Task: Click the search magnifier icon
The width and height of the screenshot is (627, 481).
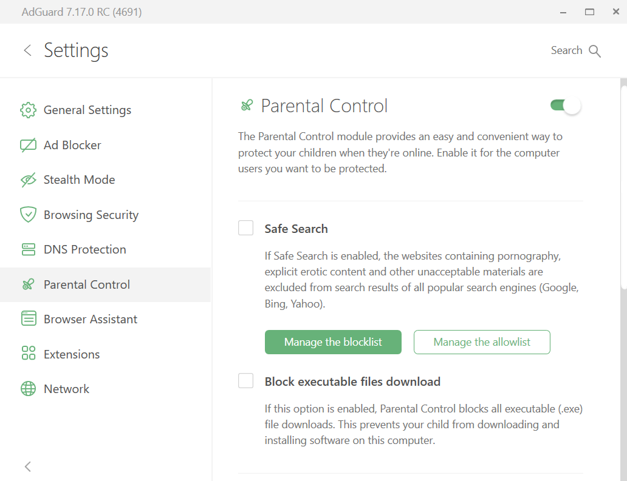Action: coord(595,51)
